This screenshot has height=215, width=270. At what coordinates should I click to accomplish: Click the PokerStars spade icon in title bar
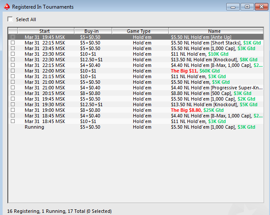click(7, 7)
